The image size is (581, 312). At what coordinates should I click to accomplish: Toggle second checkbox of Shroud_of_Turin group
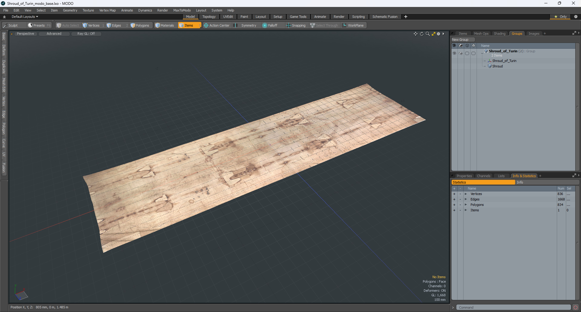474,53
